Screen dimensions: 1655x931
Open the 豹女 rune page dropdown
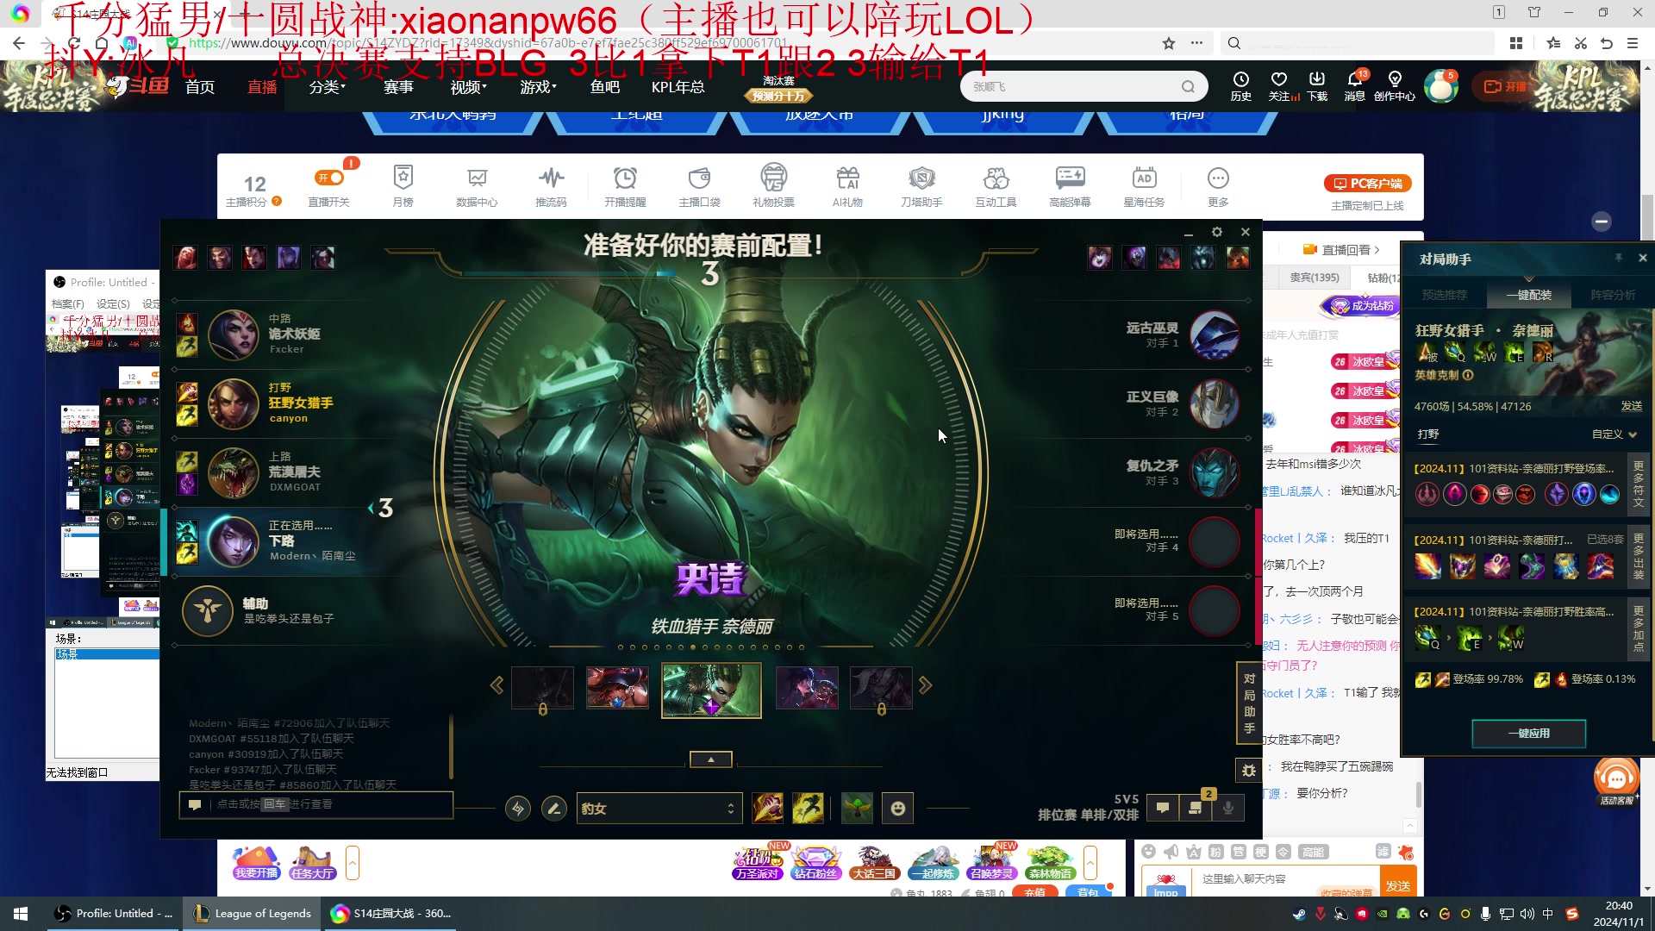659,808
